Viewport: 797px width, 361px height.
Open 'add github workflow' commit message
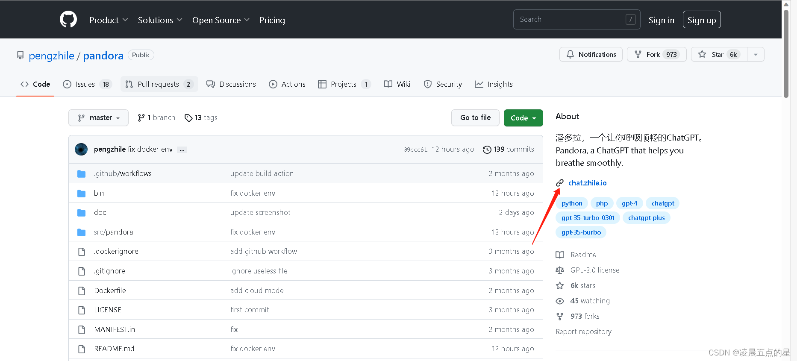coord(264,251)
